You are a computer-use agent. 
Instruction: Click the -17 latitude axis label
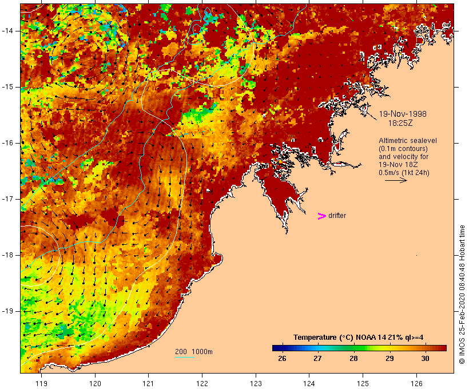[x=7, y=199]
